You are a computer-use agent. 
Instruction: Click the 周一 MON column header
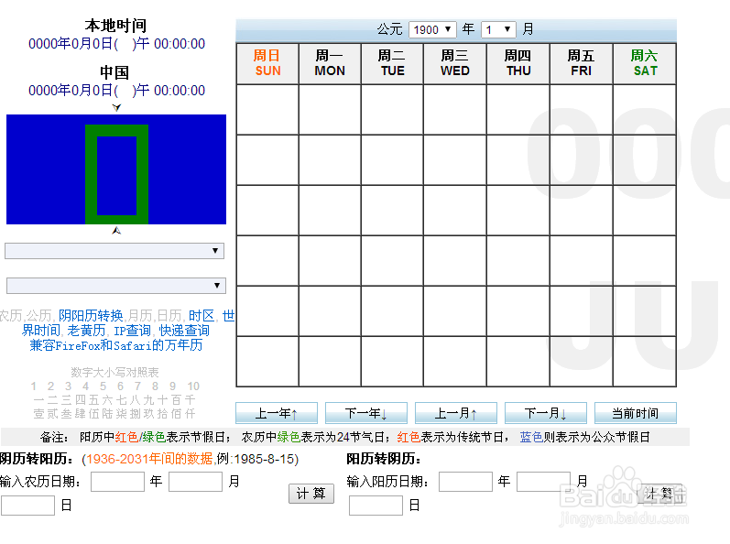[330, 63]
